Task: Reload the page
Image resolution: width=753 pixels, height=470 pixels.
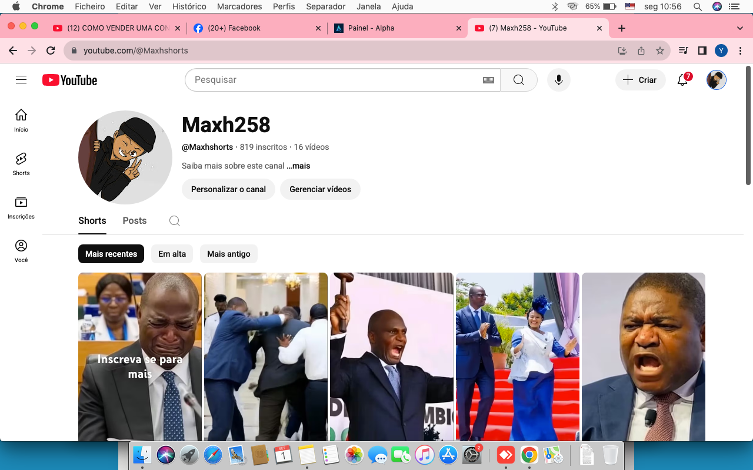Action: click(51, 51)
